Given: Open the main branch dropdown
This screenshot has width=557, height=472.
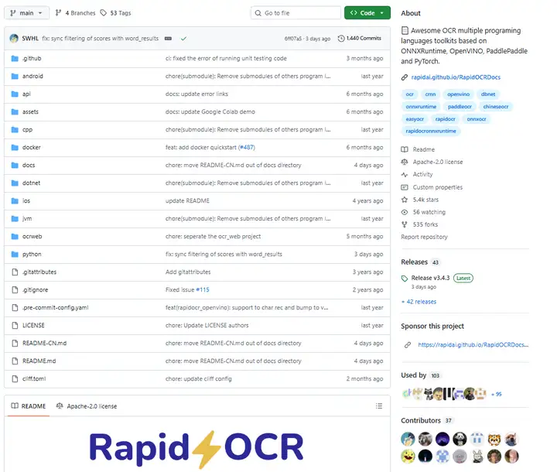Looking at the screenshot, I should pyautogui.click(x=26, y=13).
